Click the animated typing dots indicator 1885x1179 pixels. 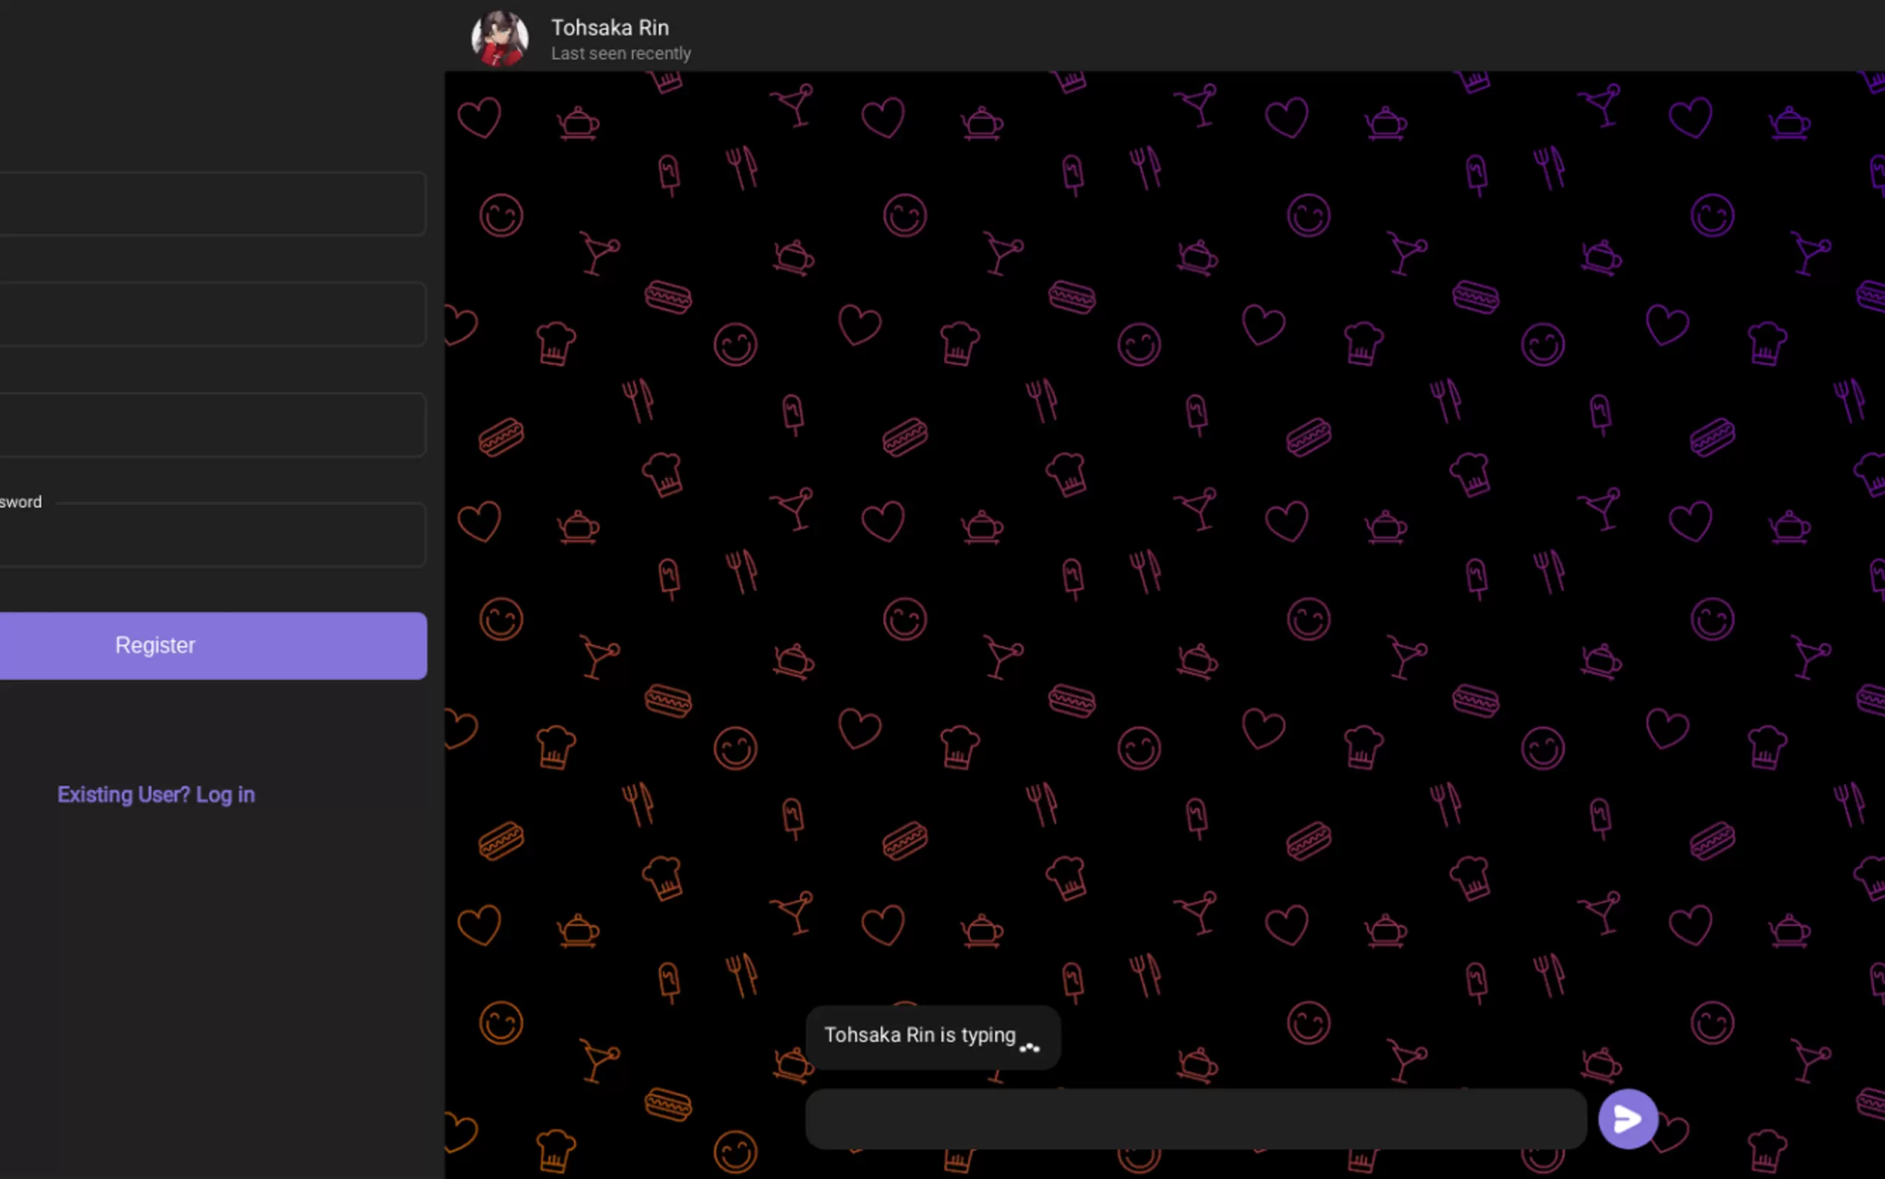point(1029,1048)
